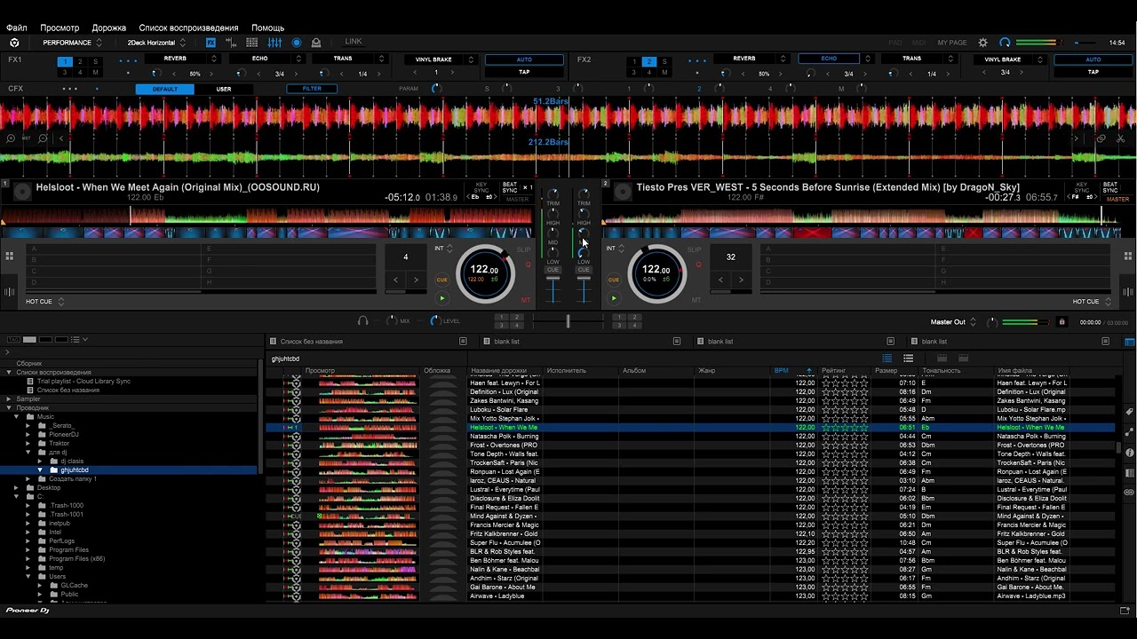The image size is (1137, 639).
Task: Click the rekordbox logo icon
Action: (14, 43)
